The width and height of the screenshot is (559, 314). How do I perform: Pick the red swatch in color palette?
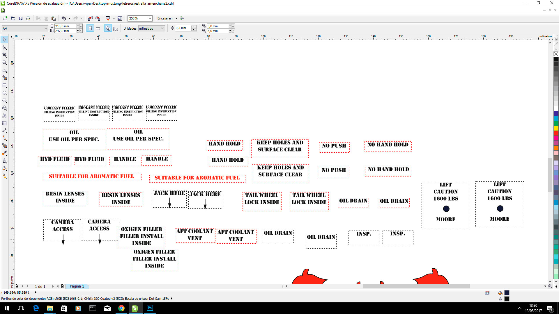tap(556, 133)
